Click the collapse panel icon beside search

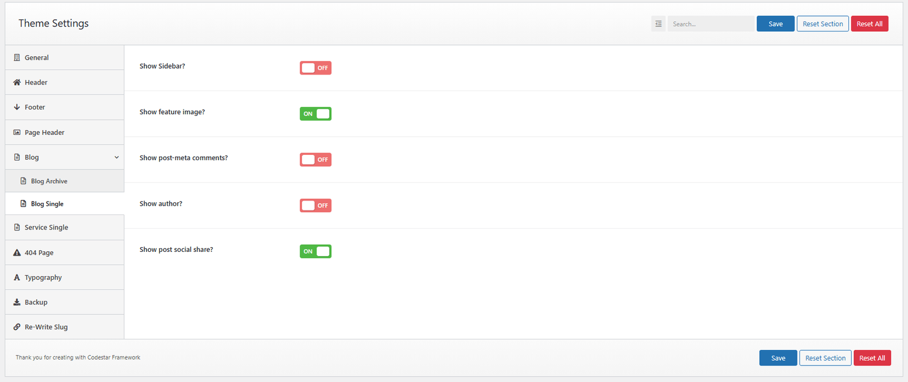[x=658, y=23]
